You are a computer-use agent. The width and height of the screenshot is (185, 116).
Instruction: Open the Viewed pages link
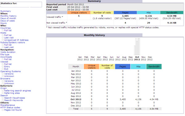[4, 62]
